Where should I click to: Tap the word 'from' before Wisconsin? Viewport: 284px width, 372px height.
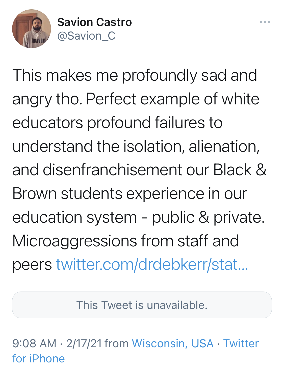tap(117, 344)
